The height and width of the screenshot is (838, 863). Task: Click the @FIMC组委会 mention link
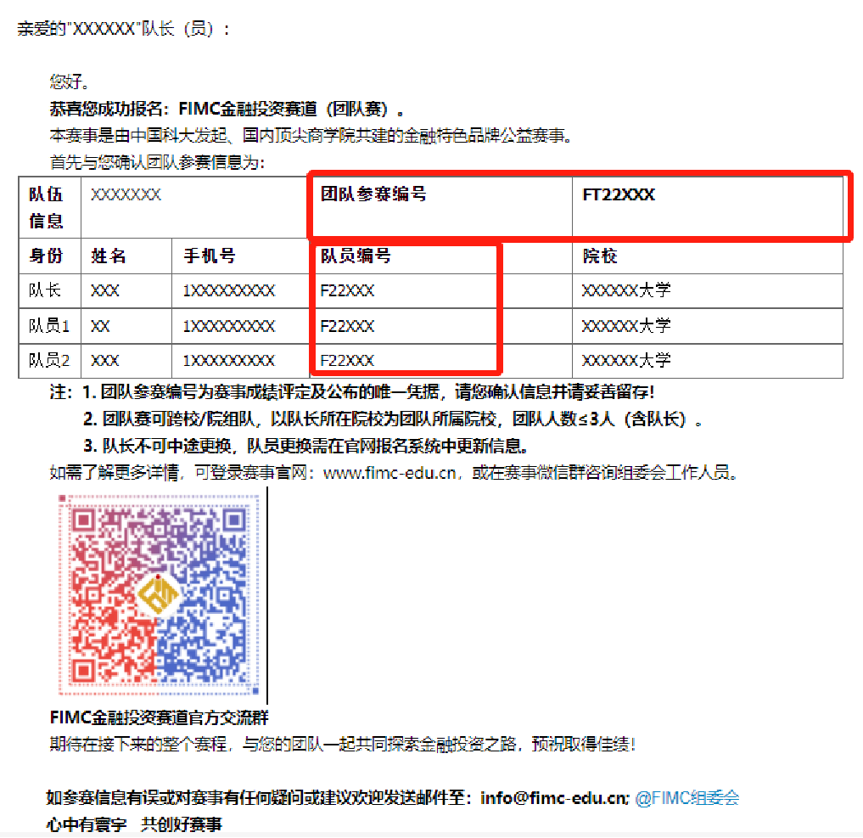pos(686,798)
